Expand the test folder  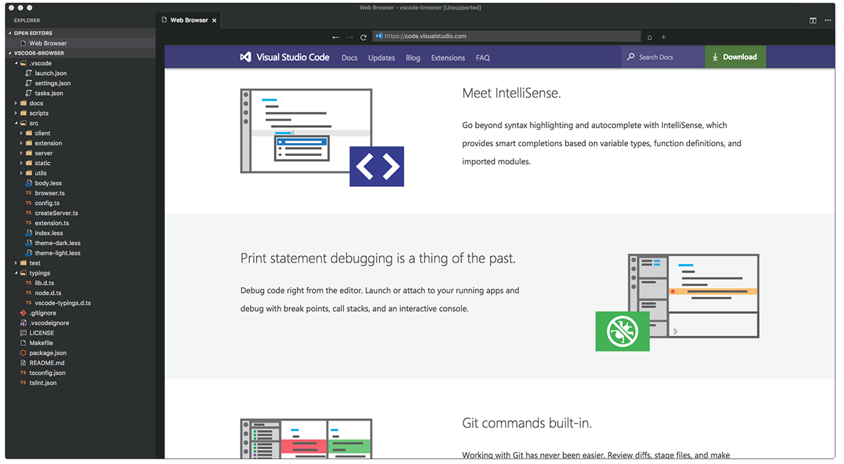click(x=34, y=263)
